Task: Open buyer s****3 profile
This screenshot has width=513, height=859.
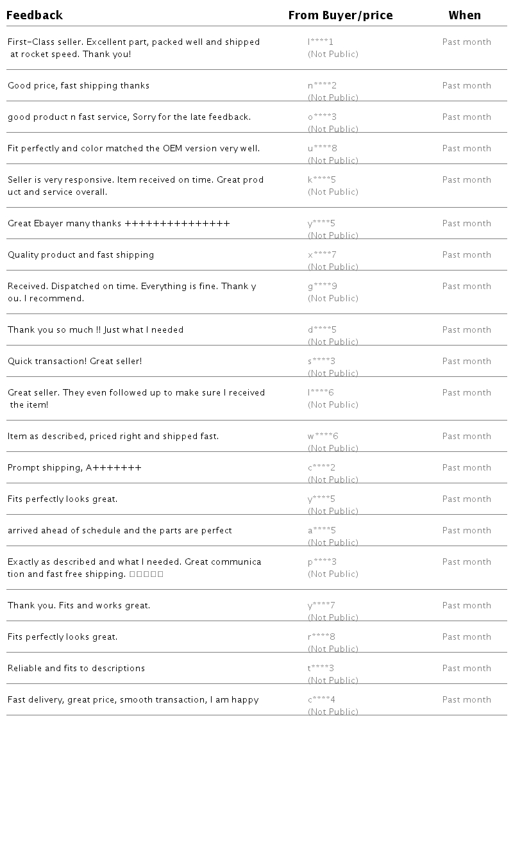Action: pos(321,362)
